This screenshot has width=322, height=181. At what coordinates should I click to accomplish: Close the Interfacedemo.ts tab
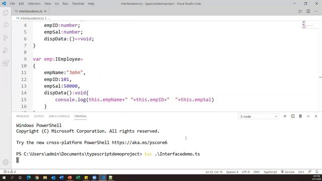click(x=45, y=11)
